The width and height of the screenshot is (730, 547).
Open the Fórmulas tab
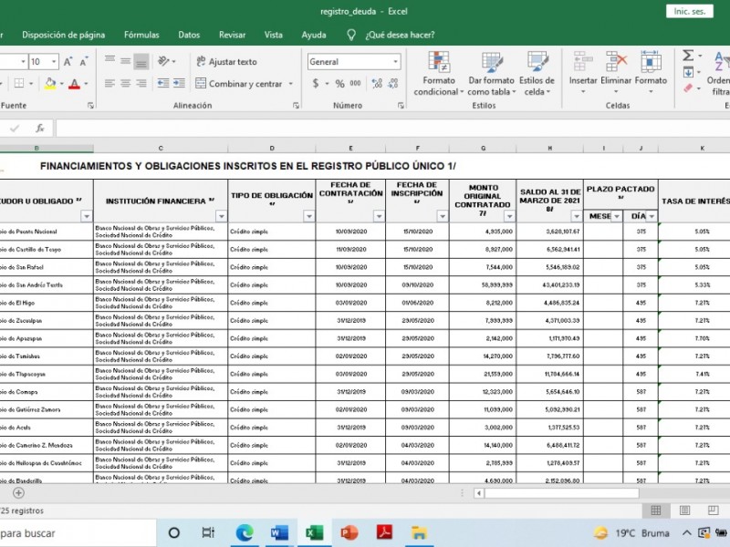point(141,35)
